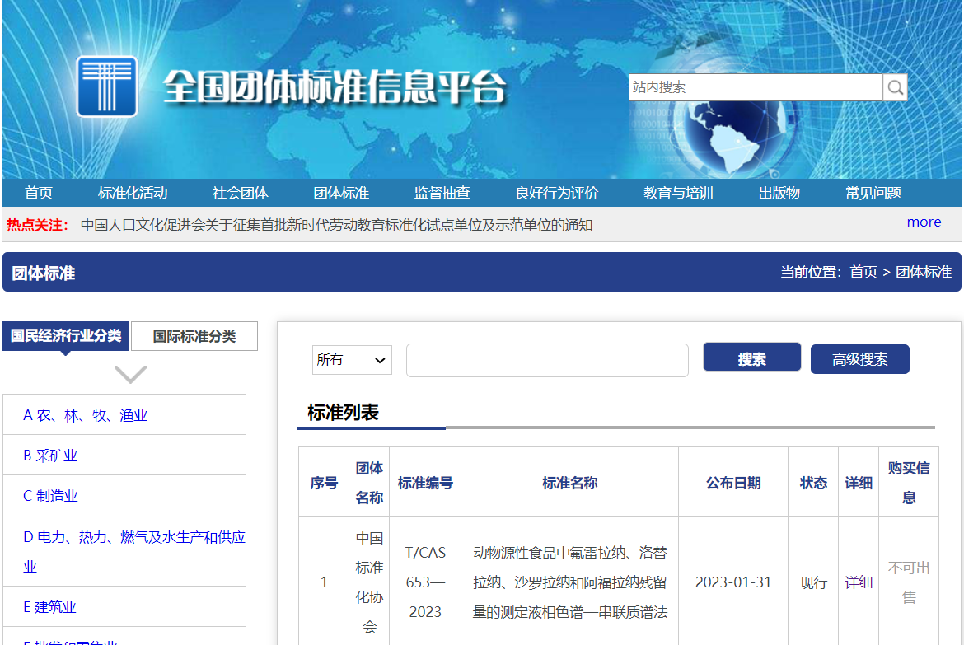Click the 全国团体标准信息平台 site title
Screen dimensions: 964x645
[x=335, y=86]
